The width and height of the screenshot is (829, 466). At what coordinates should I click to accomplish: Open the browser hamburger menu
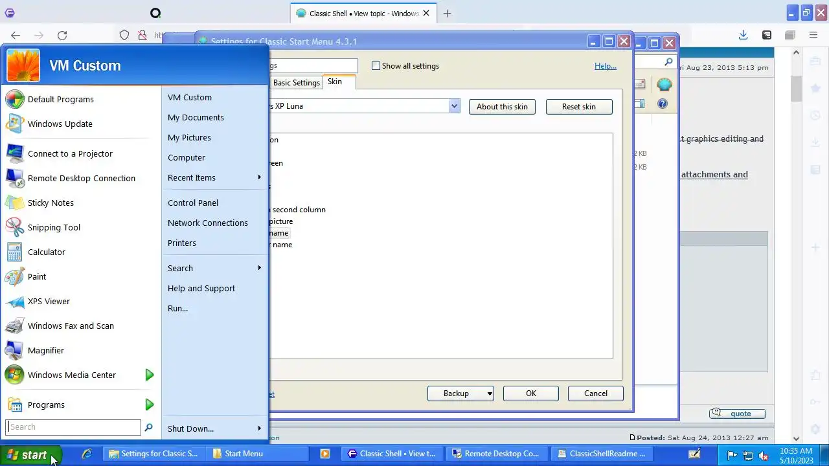click(x=813, y=35)
